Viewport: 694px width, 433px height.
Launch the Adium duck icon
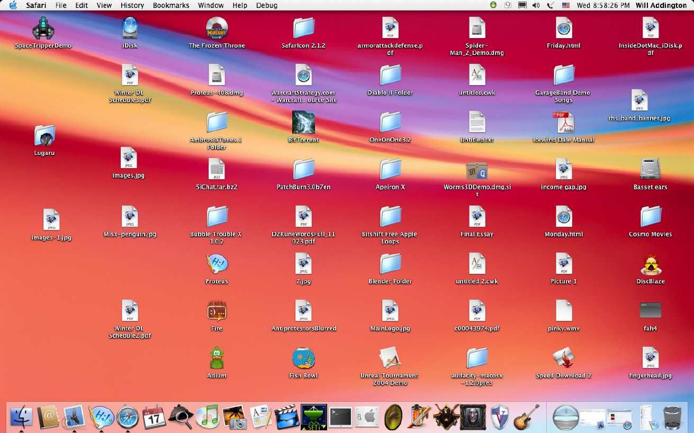(x=217, y=358)
